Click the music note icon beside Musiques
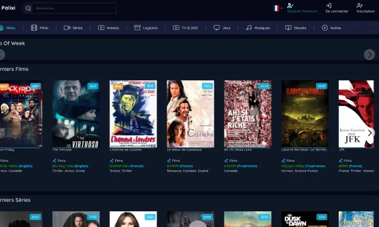 pos(249,28)
